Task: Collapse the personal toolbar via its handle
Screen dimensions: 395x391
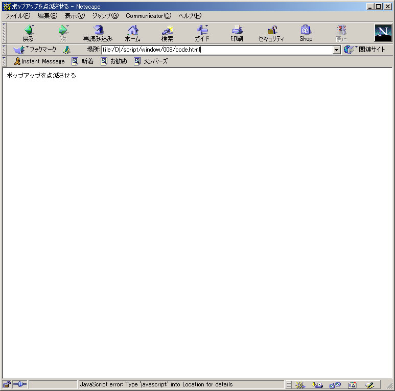Action: click(4, 61)
